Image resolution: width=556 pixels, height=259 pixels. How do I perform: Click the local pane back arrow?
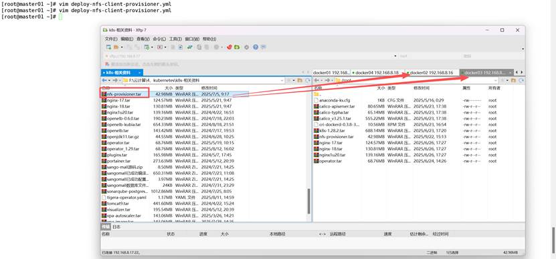pos(104,81)
